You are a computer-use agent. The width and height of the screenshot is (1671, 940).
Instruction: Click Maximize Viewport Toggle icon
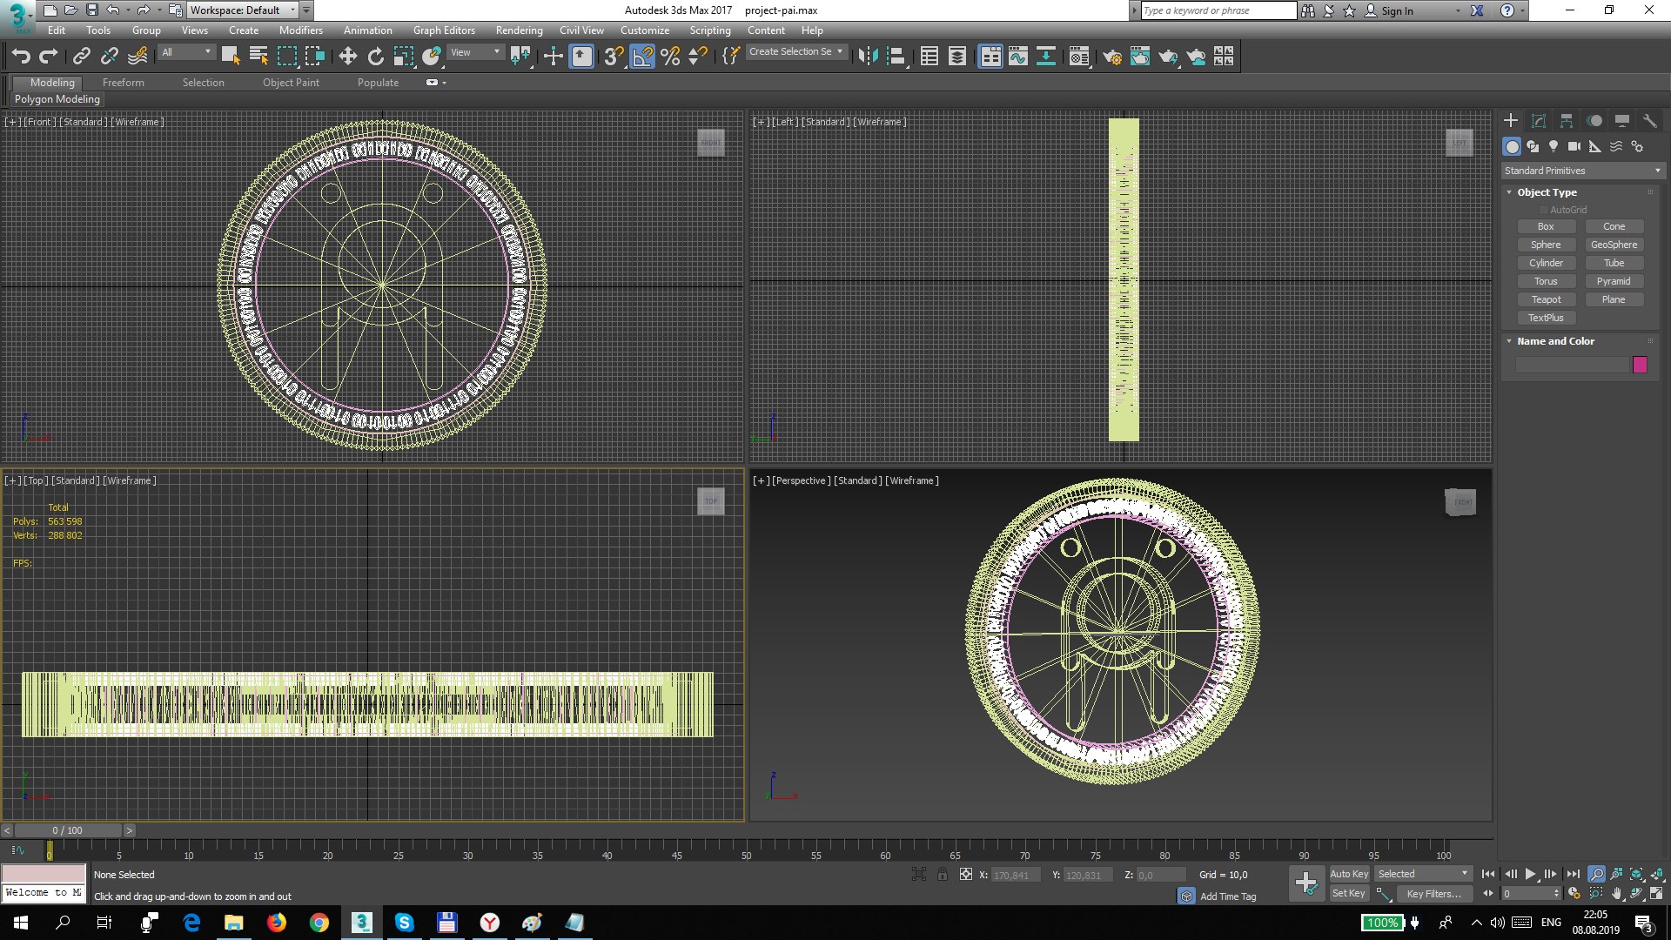tap(1656, 893)
